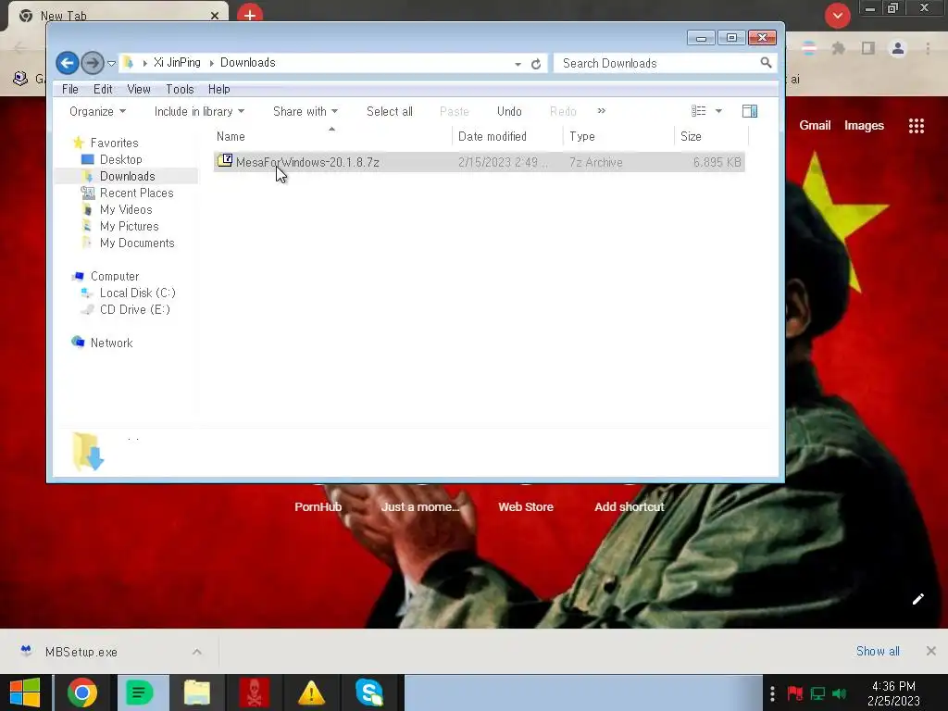Screen dimensions: 948x711
Task: Open Images link on New Tab page
Action: (864, 125)
